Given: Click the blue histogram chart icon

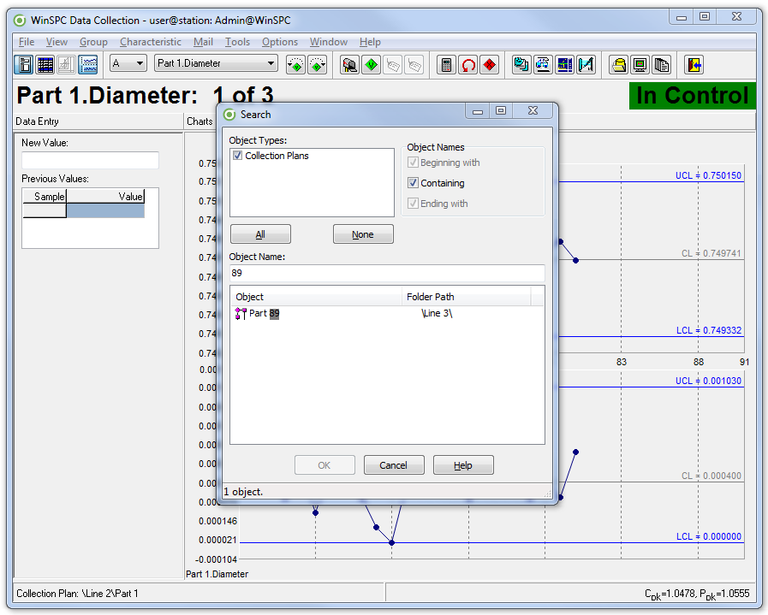Looking at the screenshot, I should tap(565, 65).
